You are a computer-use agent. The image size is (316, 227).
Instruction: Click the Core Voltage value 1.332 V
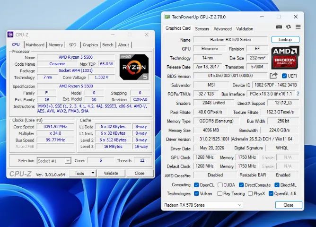pyautogui.click(x=101, y=77)
